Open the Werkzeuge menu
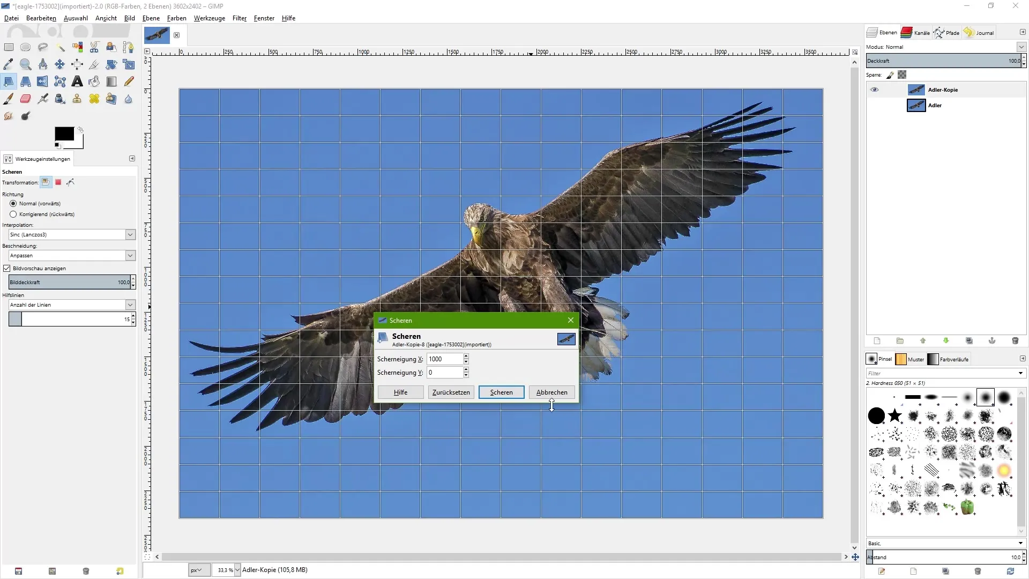Image resolution: width=1029 pixels, height=579 pixels. (210, 18)
